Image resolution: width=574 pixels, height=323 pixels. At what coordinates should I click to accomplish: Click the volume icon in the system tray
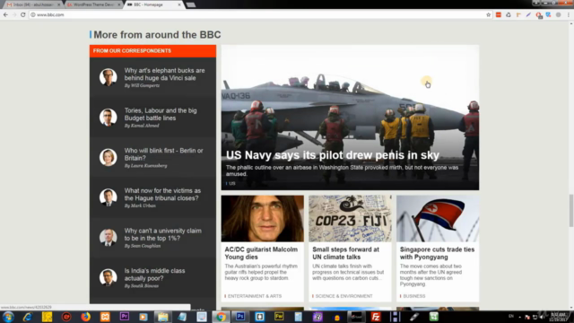542,317
